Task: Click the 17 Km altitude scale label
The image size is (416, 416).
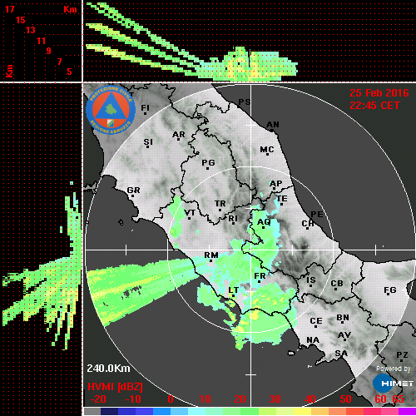Action: (x=9, y=9)
